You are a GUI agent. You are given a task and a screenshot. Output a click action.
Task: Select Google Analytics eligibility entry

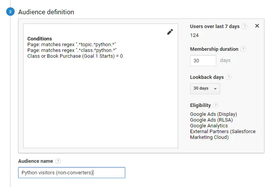pos(209,126)
